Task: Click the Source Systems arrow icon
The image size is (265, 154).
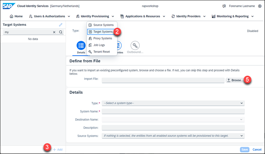Action: (90, 25)
